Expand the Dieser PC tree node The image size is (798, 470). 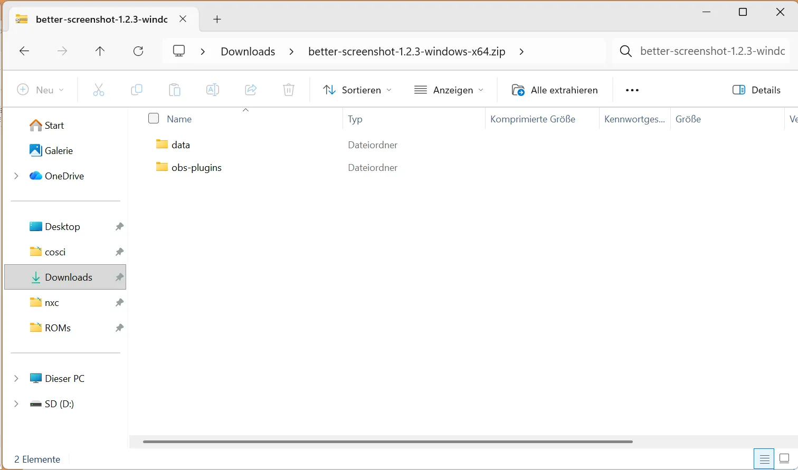(x=16, y=378)
